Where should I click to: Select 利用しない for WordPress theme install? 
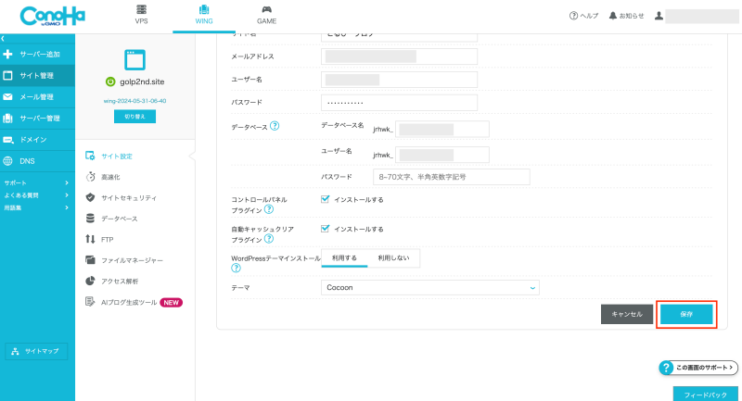tap(394, 257)
